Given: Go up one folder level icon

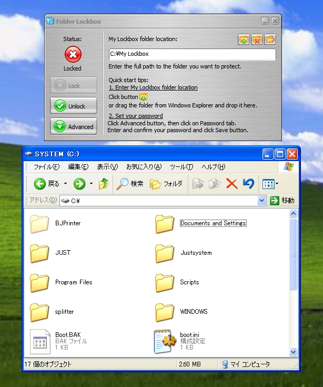Looking at the screenshot, I should (104, 184).
